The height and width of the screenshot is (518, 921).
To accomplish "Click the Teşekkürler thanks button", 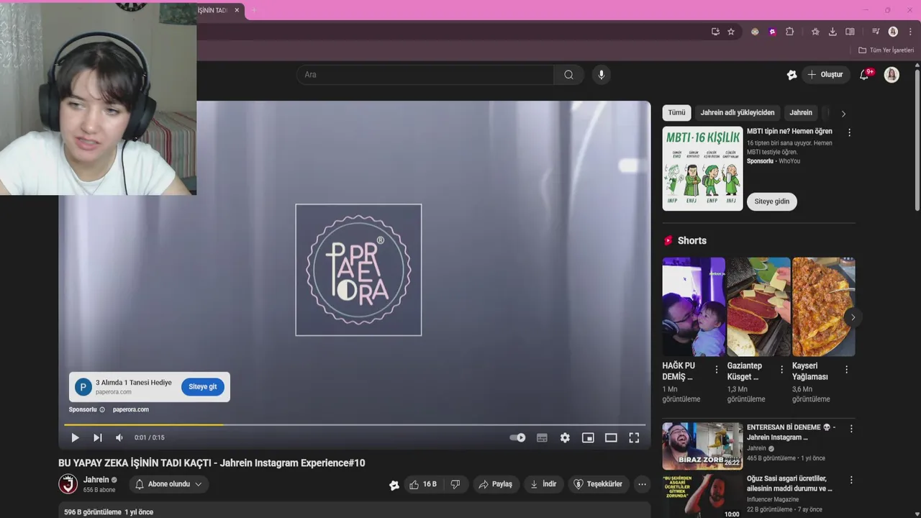I will tap(598, 484).
